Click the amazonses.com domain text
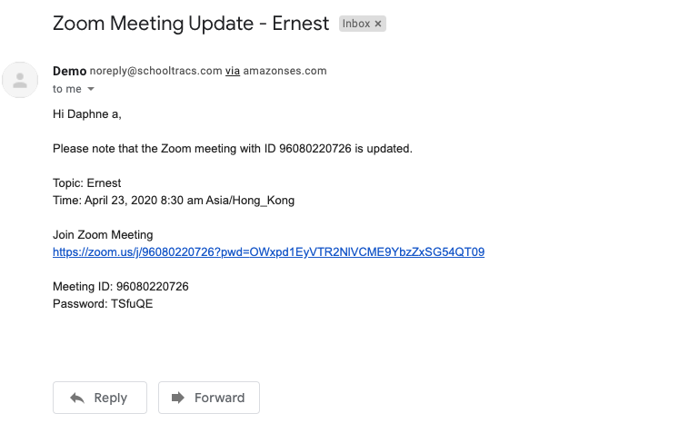Image resolution: width=679 pixels, height=433 pixels. click(x=285, y=71)
